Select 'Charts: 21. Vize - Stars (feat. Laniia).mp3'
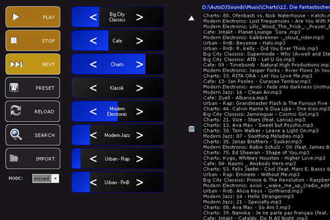Image resolution: width=330 pixels, height=220 pixels. [254, 119]
